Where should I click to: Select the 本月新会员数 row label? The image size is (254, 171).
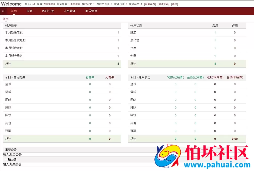click(x=14, y=56)
